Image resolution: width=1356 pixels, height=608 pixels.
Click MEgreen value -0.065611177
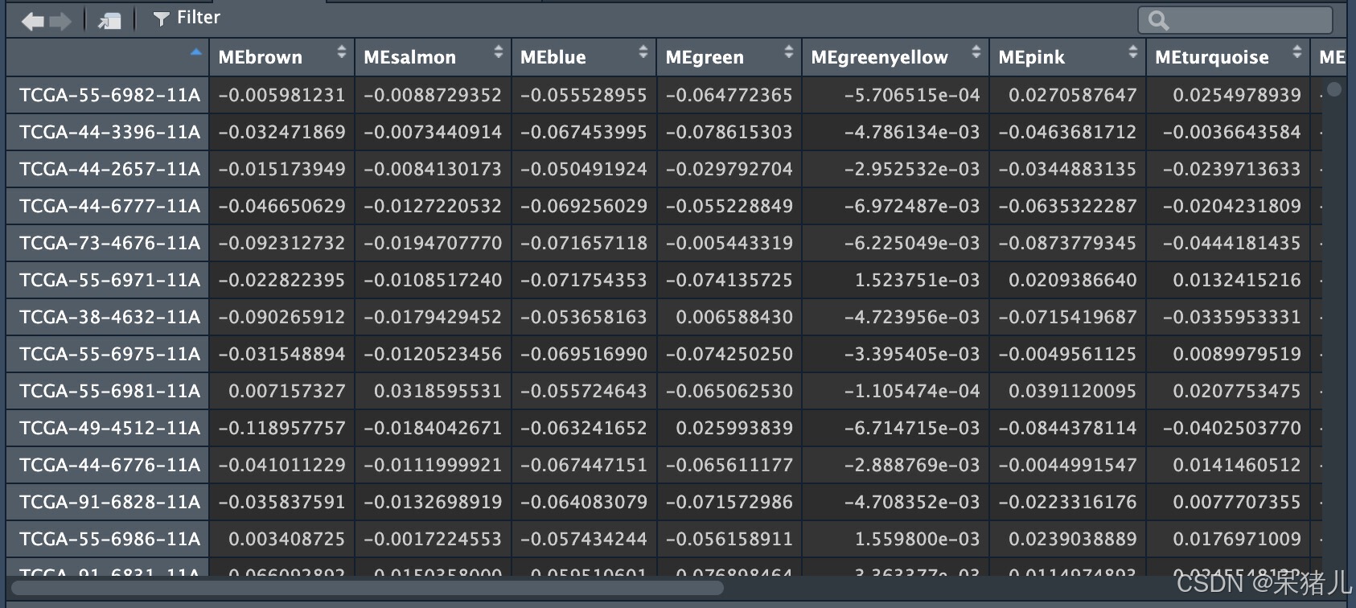[x=729, y=465]
